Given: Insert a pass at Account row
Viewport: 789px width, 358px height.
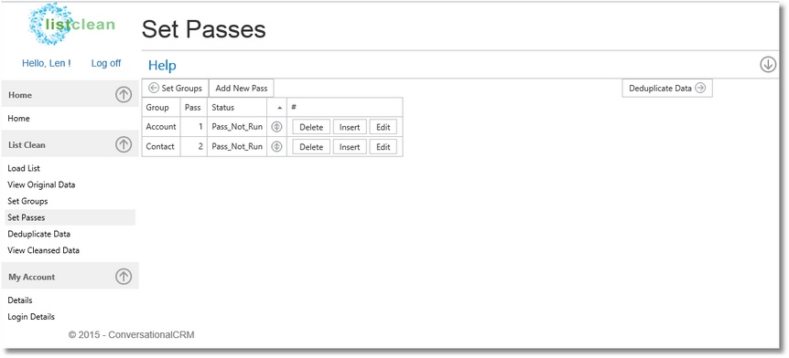Looking at the screenshot, I should tap(350, 127).
